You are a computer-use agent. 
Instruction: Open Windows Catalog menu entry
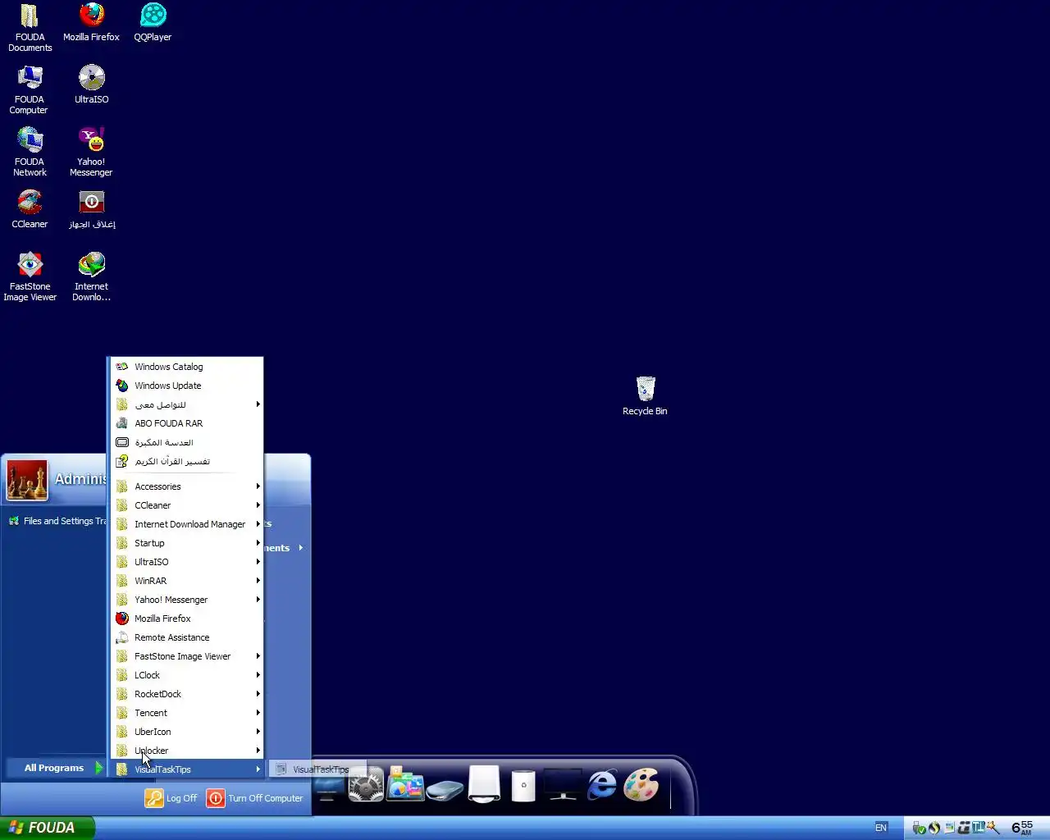coord(187,367)
